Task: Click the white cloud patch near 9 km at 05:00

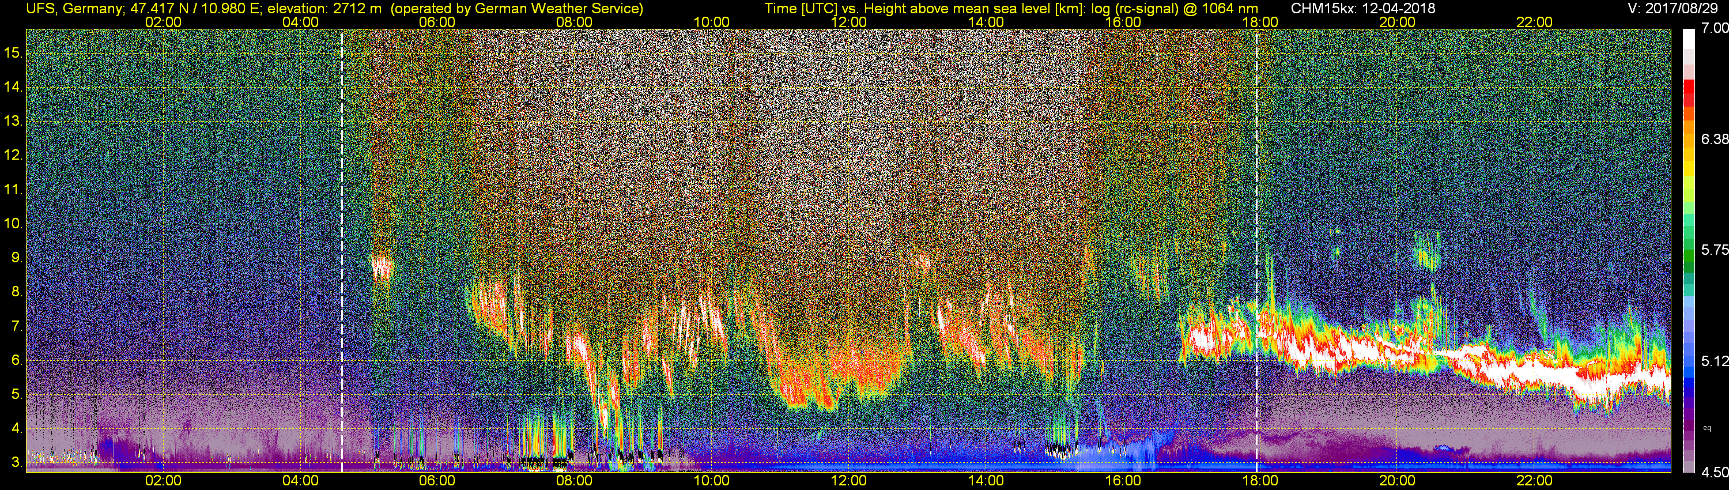Action: 382,267
